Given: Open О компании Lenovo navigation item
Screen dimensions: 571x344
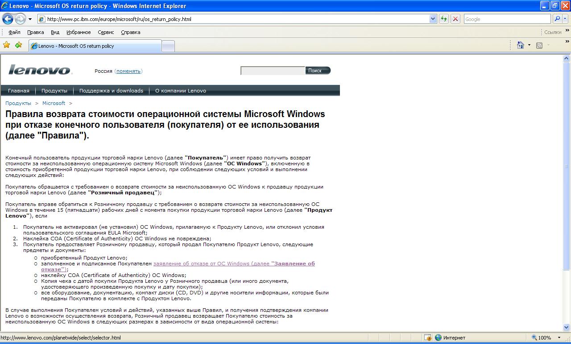Looking at the screenshot, I should point(181,91).
